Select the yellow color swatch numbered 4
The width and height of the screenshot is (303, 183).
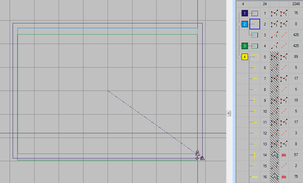245,57
